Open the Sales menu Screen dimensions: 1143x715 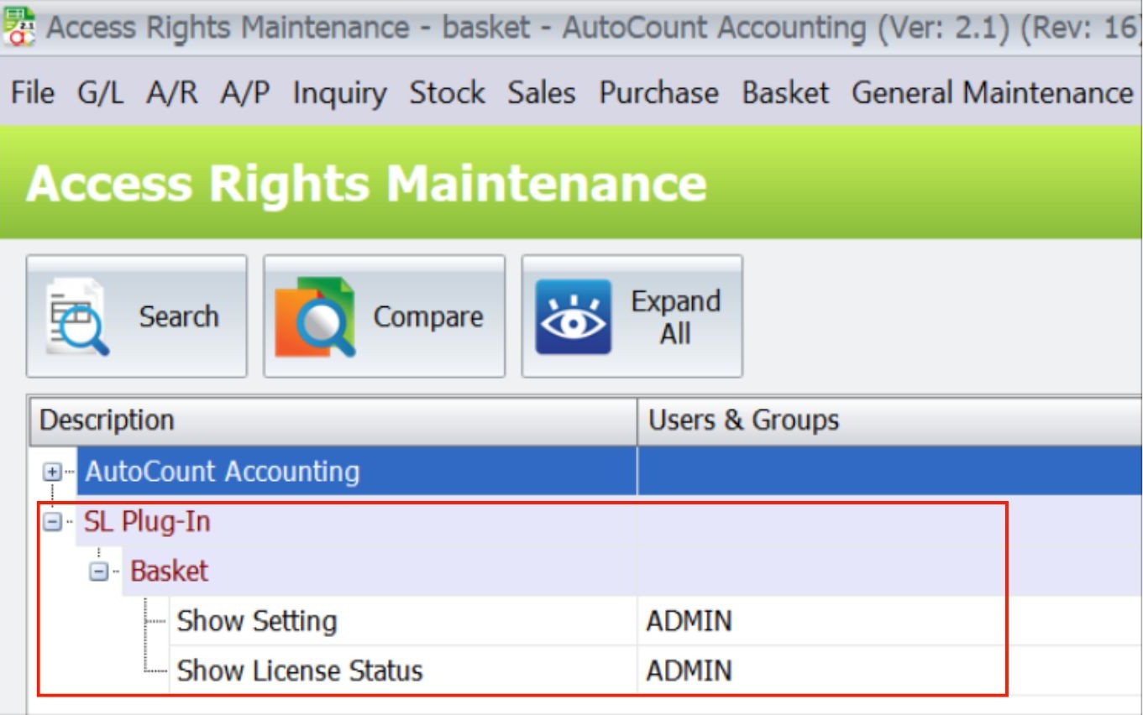(541, 93)
